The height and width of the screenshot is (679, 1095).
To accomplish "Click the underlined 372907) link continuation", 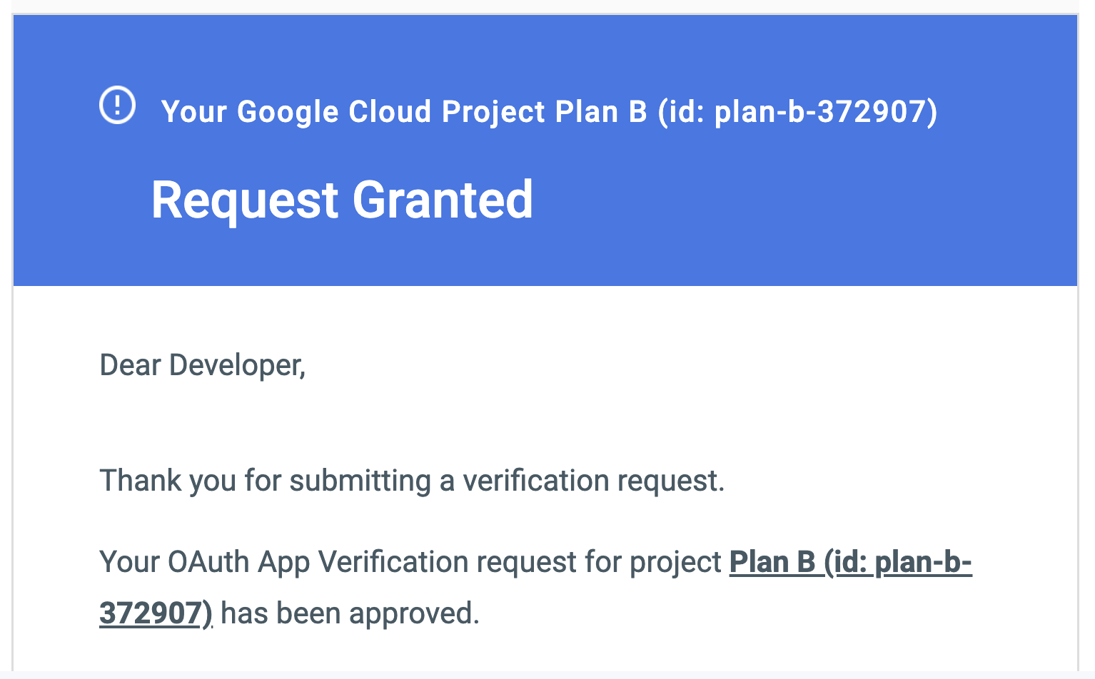I will pos(155,613).
